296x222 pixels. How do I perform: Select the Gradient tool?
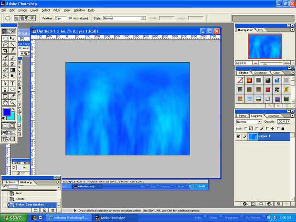click(x=12, y=70)
